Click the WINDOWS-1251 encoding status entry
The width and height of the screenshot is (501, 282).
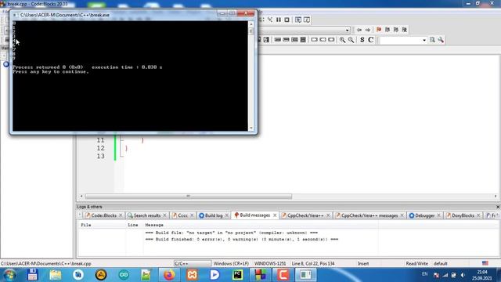270,264
